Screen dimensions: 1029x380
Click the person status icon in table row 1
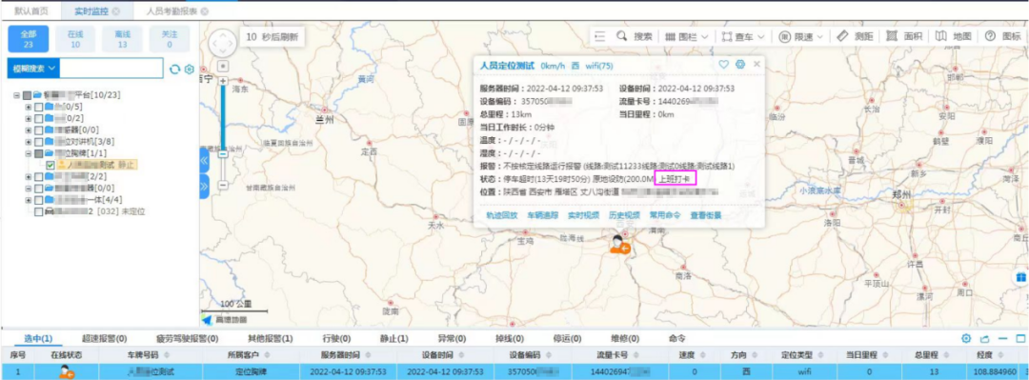click(66, 372)
